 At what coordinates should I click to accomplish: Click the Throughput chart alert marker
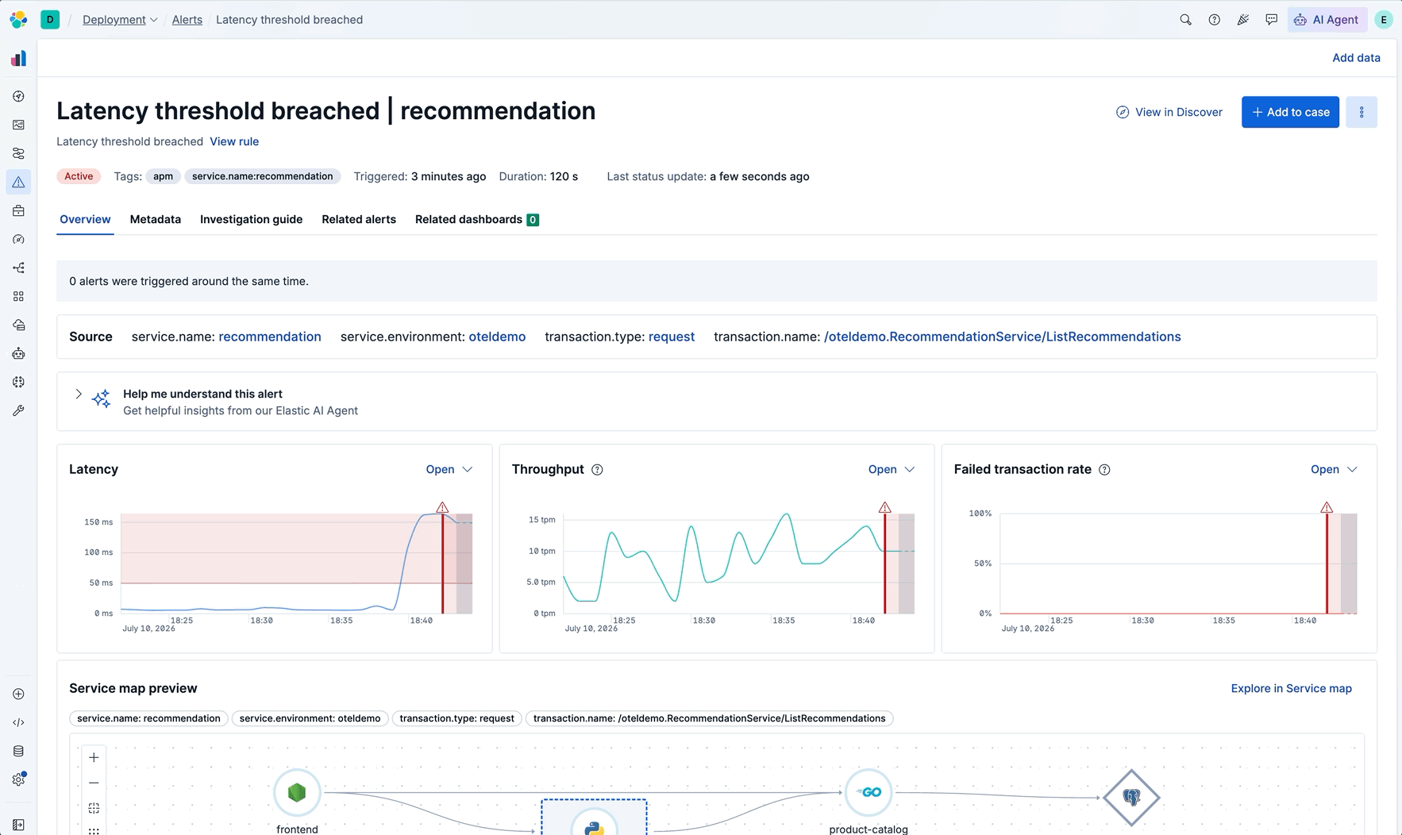(x=884, y=507)
